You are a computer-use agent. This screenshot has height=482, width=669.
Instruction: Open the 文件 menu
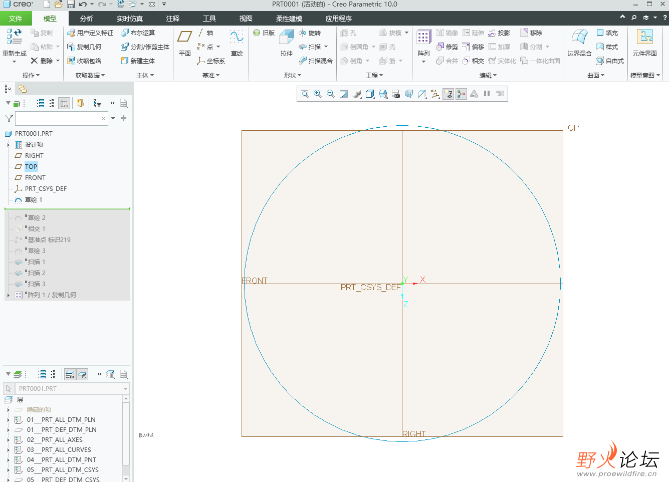[x=16, y=19]
